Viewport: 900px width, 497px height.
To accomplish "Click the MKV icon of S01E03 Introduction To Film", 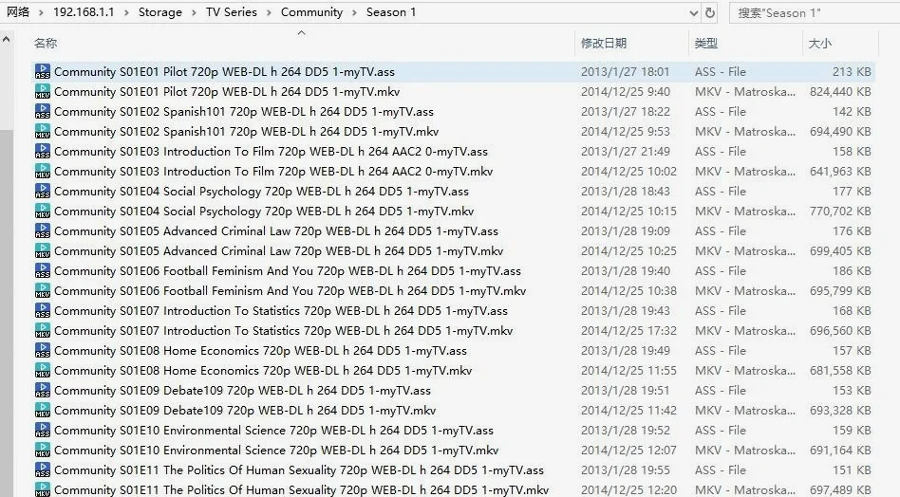I will (43, 172).
